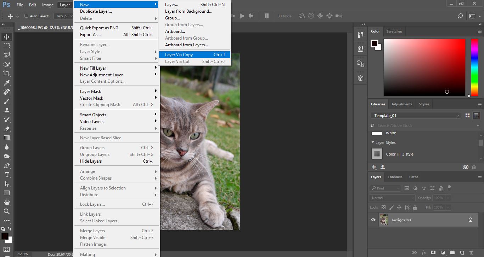Viewport: 484px width, 257px height.
Task: Select the Polygonal Lasso tool
Action: 7,55
